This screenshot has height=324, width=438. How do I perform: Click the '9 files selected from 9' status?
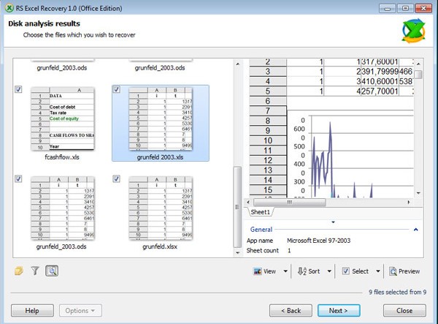397,292
